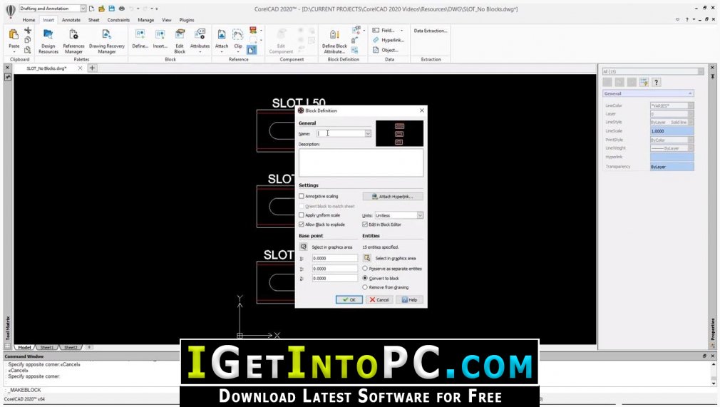Open the Edit Block tool
Screen dimensions: 720x407
(180, 41)
